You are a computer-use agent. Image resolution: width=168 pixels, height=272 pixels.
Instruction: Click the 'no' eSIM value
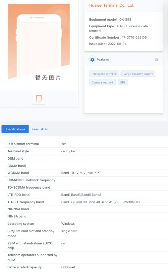63,243
